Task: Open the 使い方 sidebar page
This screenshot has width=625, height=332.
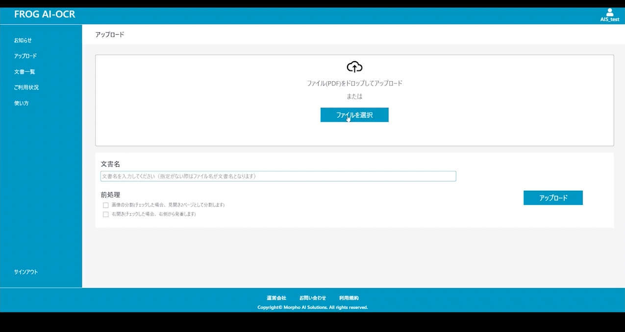Action: tap(22, 103)
